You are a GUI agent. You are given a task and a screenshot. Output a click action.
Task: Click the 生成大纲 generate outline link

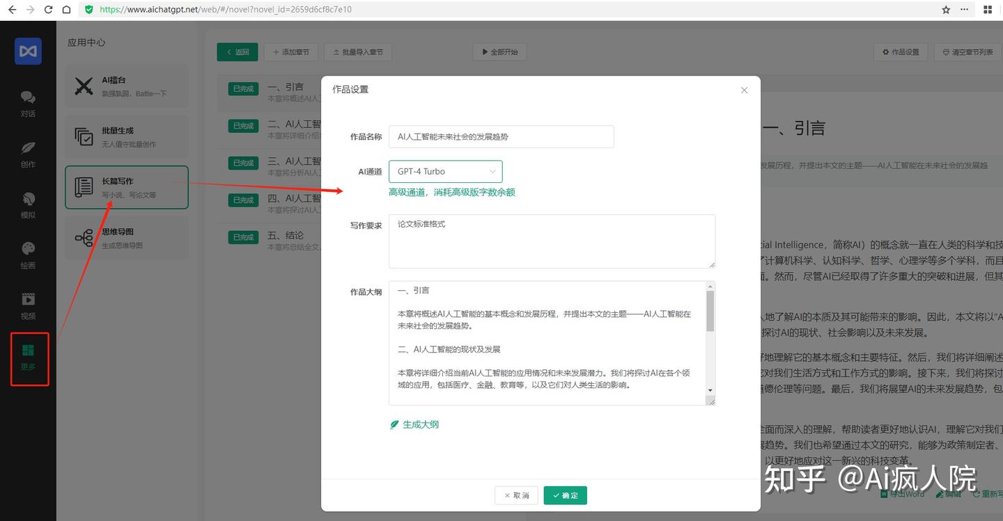[x=414, y=424]
